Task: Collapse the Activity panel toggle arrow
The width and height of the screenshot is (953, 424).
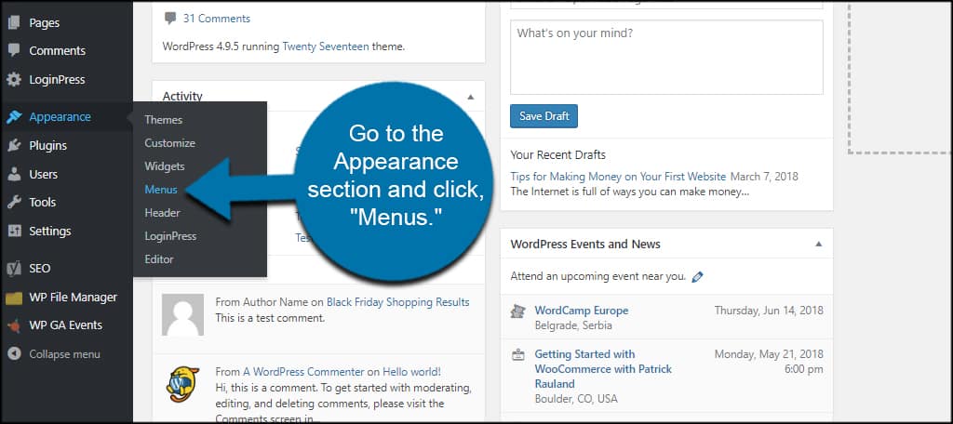Action: pos(470,97)
